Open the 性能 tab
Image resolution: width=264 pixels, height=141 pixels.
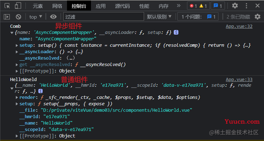click(x=144, y=6)
